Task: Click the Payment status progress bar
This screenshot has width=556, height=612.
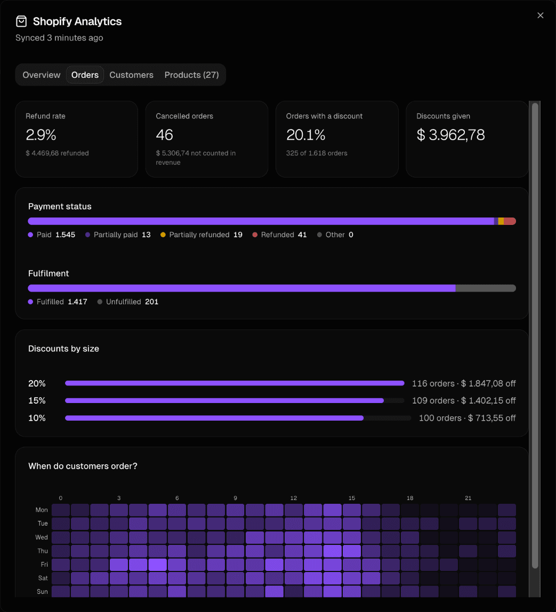Action: coord(272,221)
